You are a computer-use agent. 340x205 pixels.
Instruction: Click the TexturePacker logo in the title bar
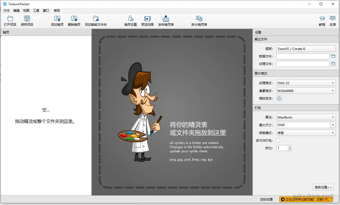point(5,4)
